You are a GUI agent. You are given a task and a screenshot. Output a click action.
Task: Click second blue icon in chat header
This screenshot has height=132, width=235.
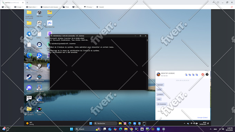tap(190, 74)
